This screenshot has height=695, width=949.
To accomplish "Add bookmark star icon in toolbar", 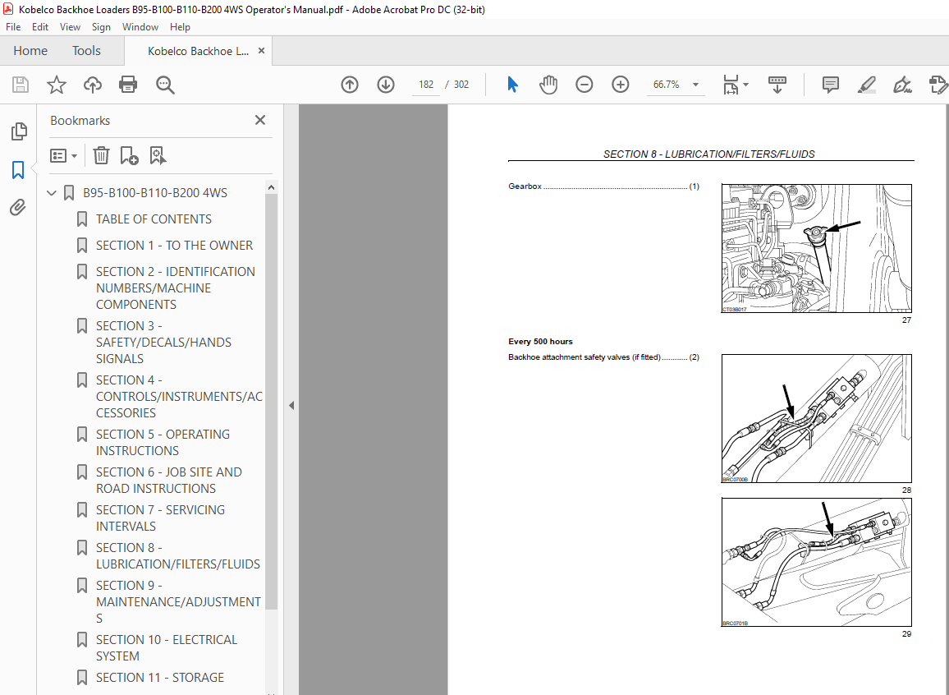I will coord(57,85).
